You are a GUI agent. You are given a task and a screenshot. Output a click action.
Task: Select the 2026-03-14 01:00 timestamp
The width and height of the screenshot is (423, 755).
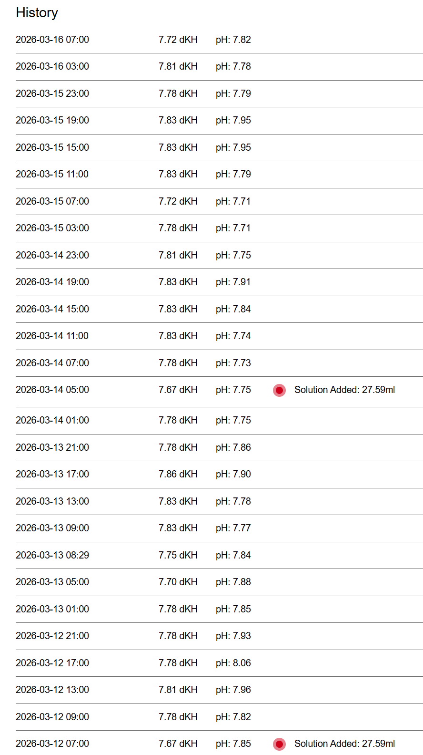click(52, 420)
